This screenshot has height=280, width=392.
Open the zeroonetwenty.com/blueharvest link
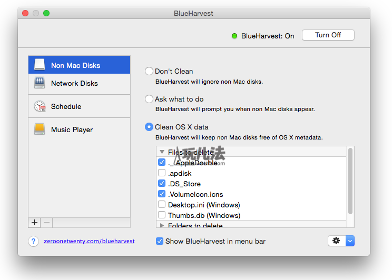89,241
